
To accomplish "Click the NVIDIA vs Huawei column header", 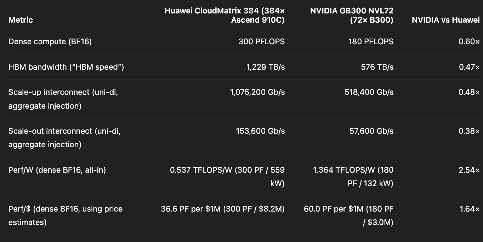I will (446, 20).
